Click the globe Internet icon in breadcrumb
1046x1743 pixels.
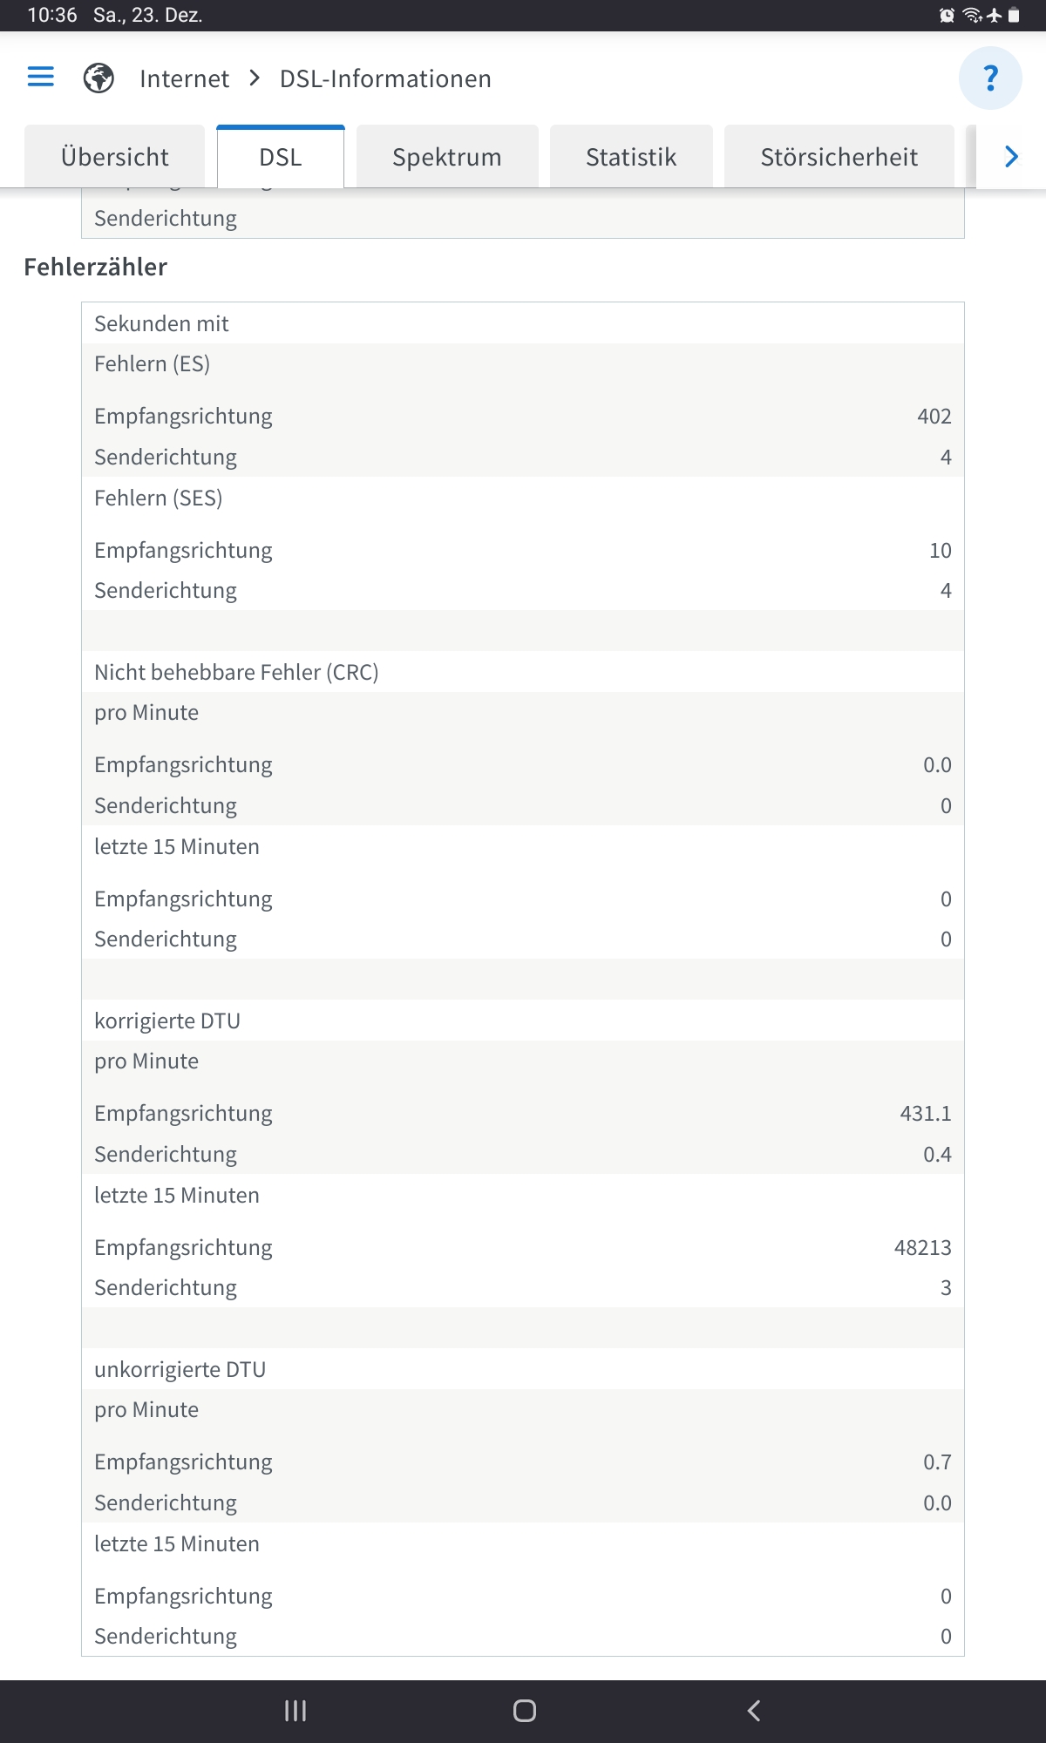(98, 78)
